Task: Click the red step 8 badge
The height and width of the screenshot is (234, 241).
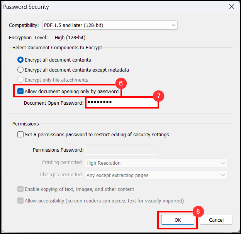Action: (198, 211)
